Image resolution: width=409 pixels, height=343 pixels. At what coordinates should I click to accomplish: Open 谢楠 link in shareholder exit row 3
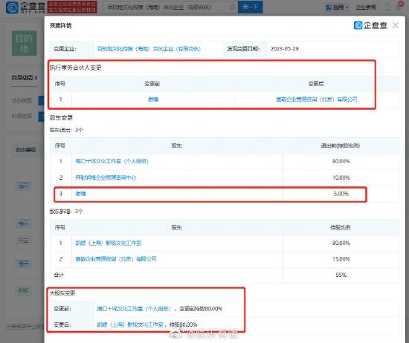(80, 194)
